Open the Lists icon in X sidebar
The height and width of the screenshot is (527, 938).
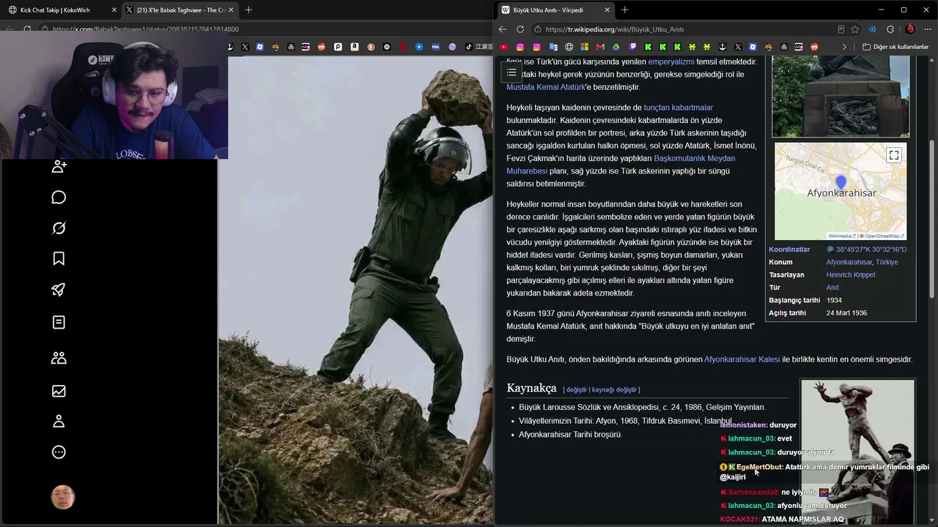[59, 322]
